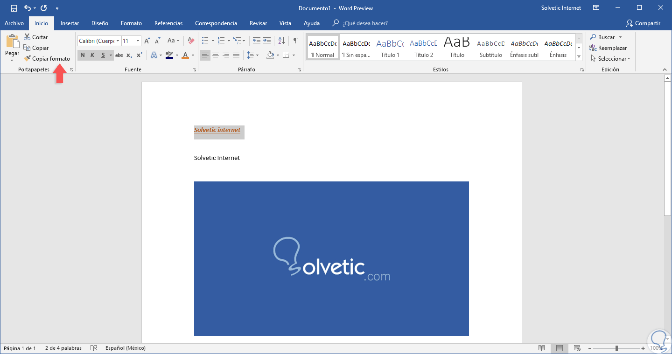Toggle Print Layout view in status bar
The height and width of the screenshot is (354, 672).
[559, 348]
